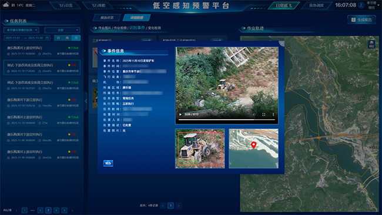Open the task dated 2025-11-09 10:00:00
The image size is (382, 215).
[42, 154]
